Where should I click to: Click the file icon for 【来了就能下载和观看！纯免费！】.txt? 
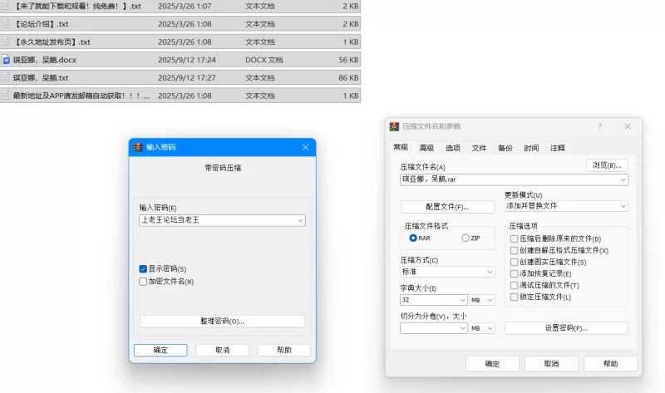pos(6,6)
